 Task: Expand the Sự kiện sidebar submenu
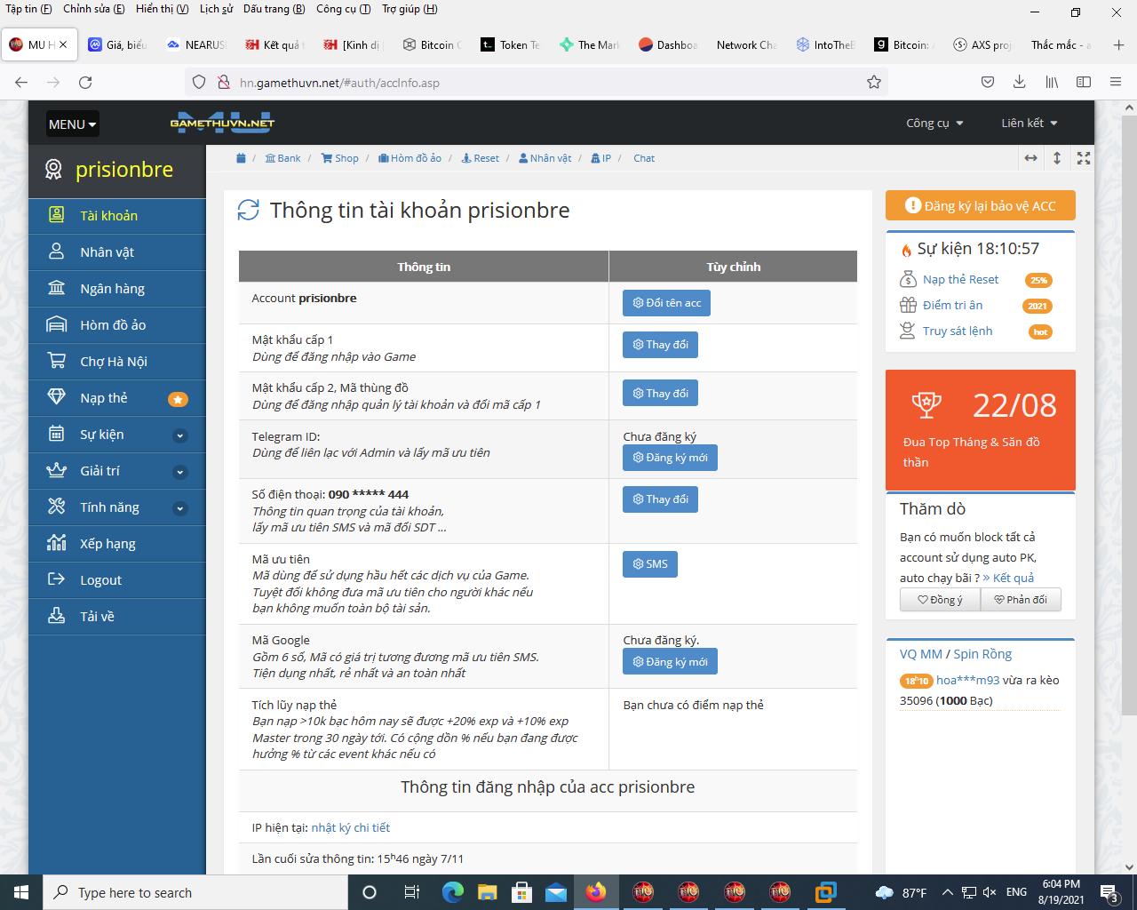[x=180, y=435]
